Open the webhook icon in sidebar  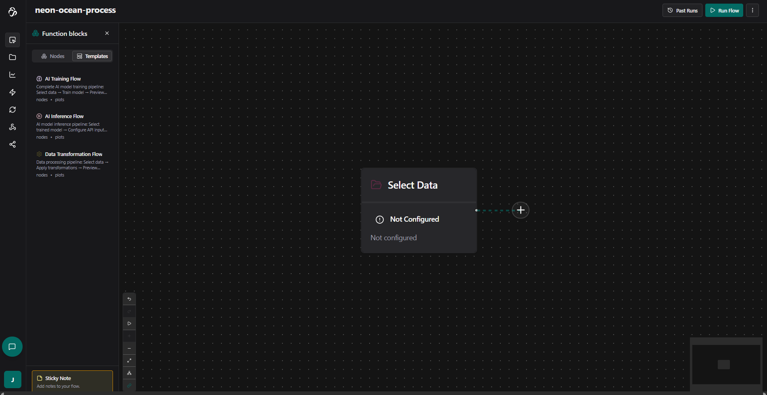13,127
